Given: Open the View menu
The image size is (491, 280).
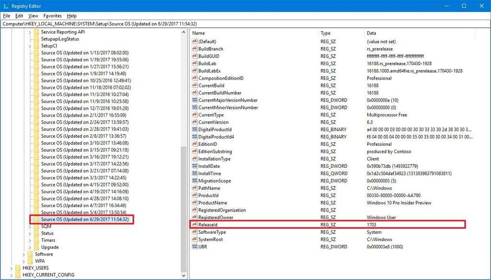Looking at the screenshot, I should (x=33, y=16).
